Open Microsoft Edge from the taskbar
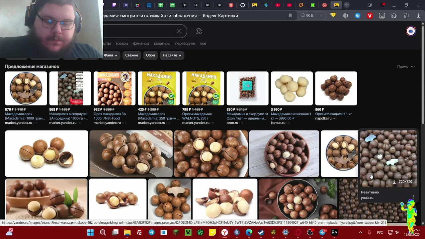Image resolution: width=425 pixels, height=239 pixels. point(249,232)
